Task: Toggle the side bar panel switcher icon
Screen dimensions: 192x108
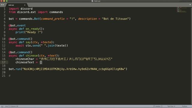Action: tap(2, 106)
